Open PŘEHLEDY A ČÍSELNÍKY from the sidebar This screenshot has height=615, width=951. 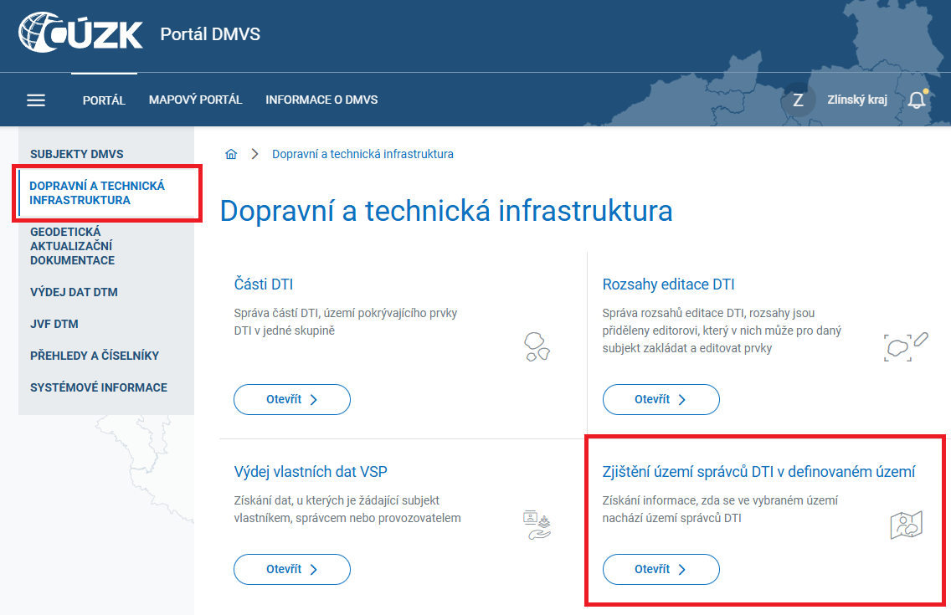95,356
